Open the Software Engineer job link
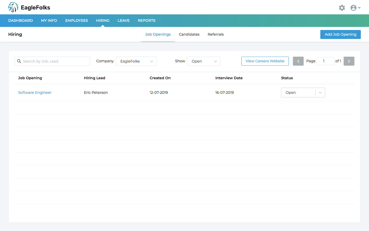 35,93
